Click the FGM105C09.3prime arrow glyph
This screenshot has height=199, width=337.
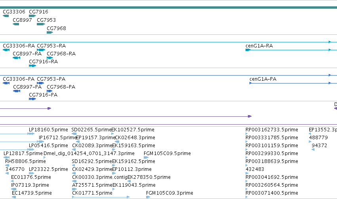(148, 197)
